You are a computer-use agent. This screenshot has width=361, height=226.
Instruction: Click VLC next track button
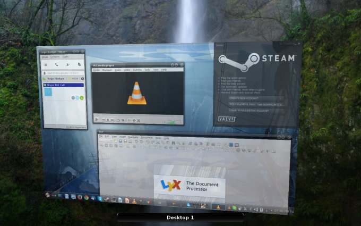tap(112, 120)
